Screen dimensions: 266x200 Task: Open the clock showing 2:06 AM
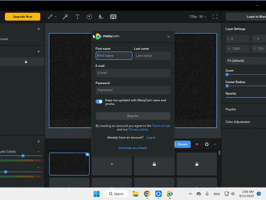click(x=247, y=194)
